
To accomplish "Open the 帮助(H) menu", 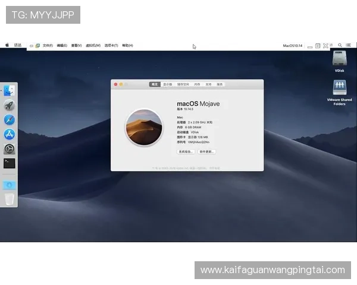I will click(x=127, y=46).
